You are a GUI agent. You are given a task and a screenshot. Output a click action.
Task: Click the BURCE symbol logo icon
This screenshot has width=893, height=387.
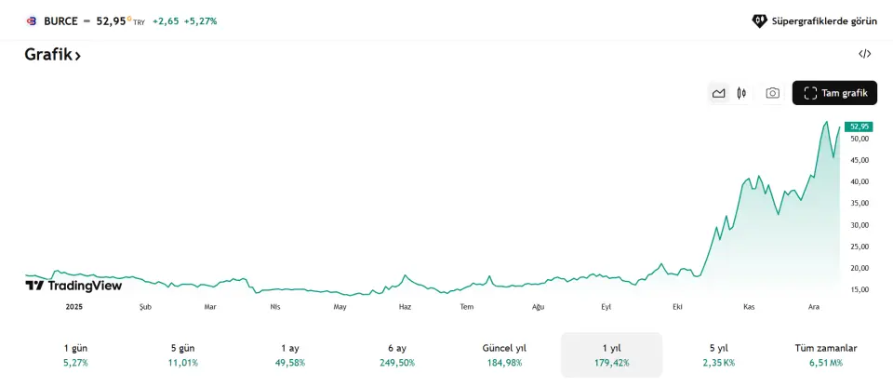point(32,20)
